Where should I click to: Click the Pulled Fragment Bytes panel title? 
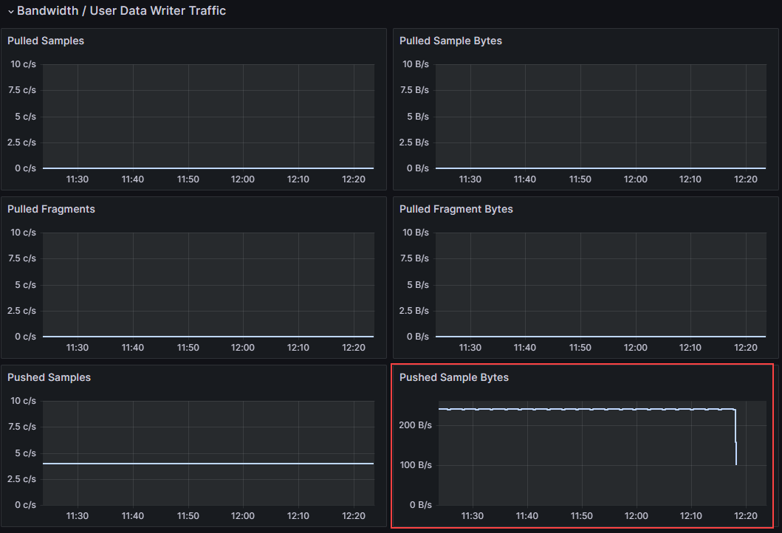point(456,209)
